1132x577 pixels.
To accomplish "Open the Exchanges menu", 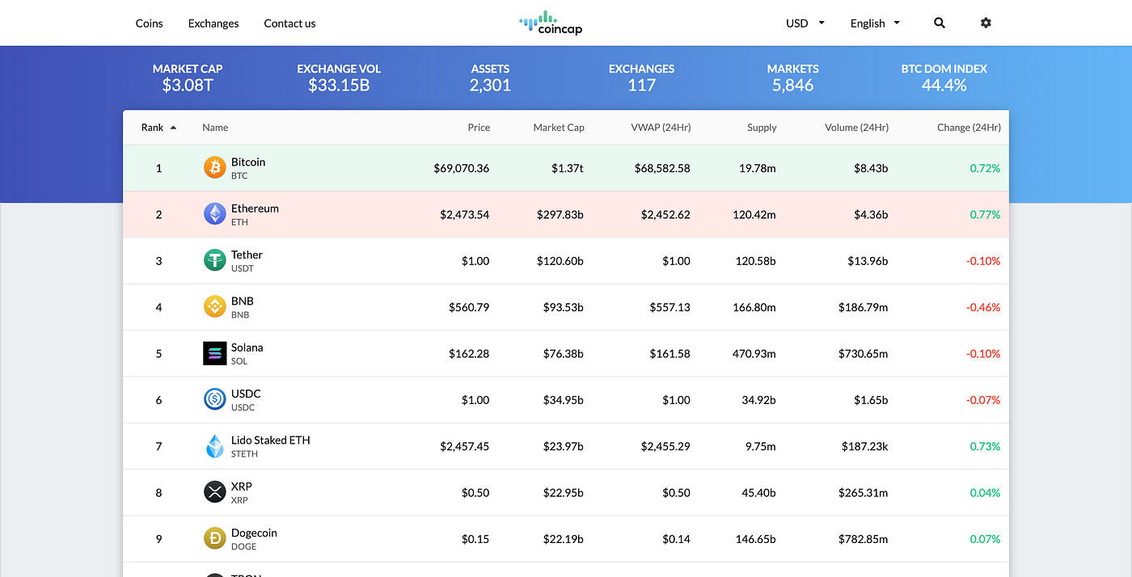I will click(x=213, y=23).
